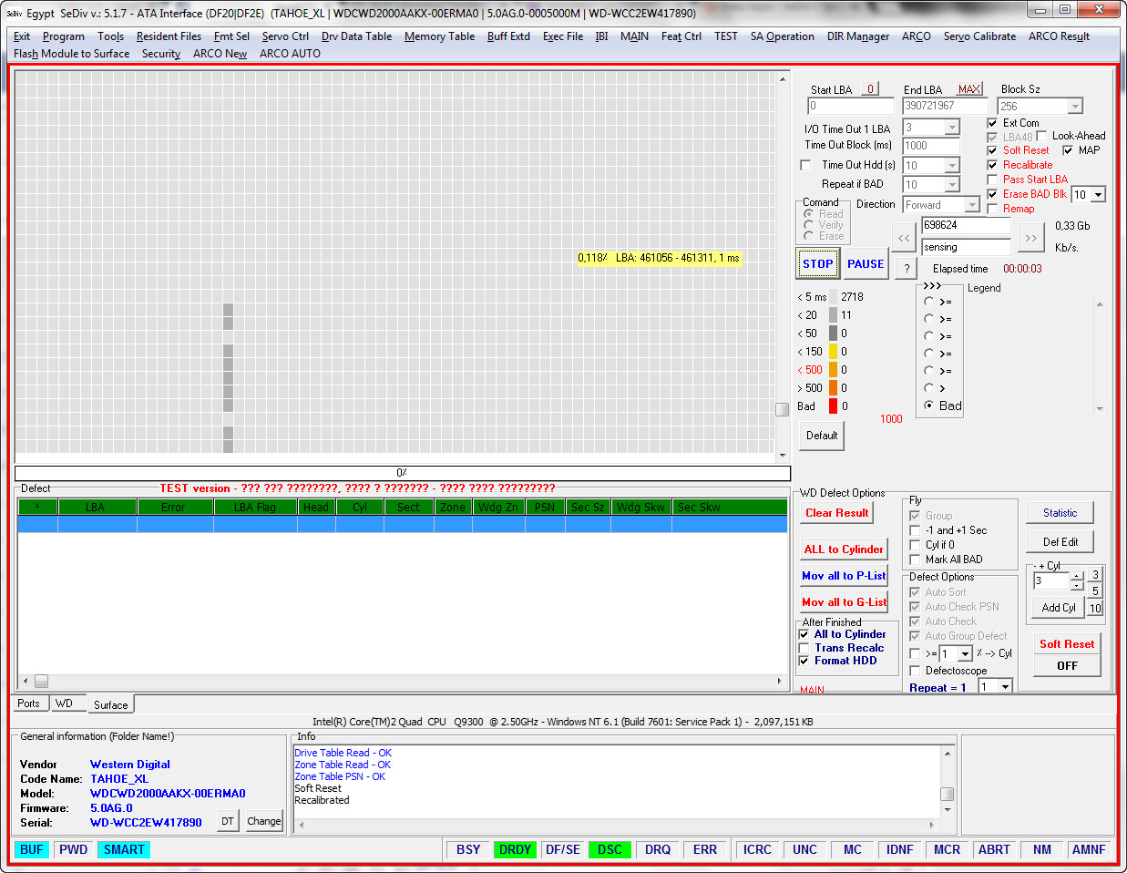
Task: Click the End LBA input field
Action: [x=944, y=106]
